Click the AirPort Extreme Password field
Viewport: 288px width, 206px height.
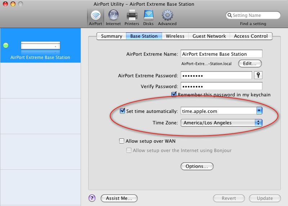click(x=216, y=75)
